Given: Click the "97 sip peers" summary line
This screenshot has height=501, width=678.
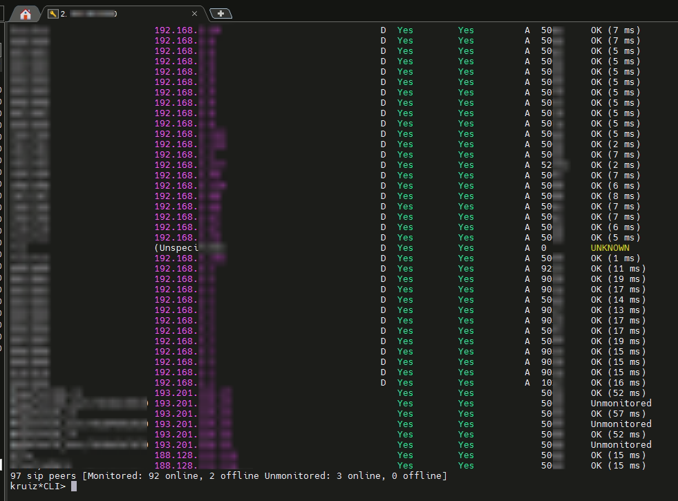Looking at the screenshot, I should coord(228,476).
